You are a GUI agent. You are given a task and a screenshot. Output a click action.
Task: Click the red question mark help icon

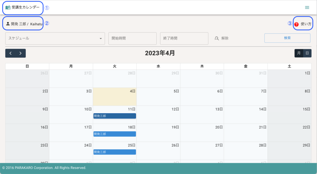point(296,24)
